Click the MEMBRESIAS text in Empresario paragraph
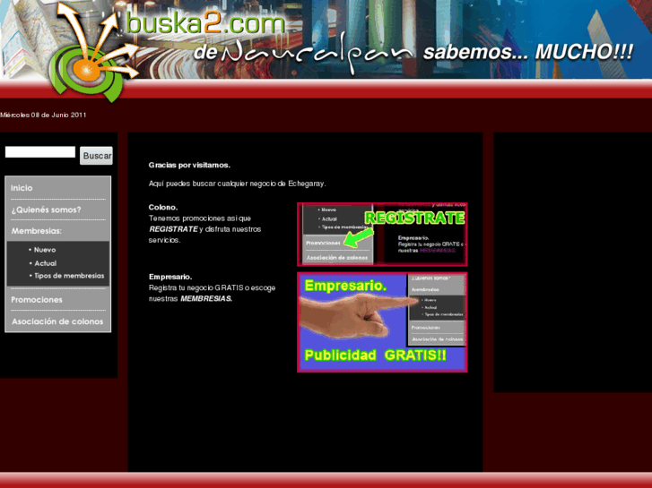The height and width of the screenshot is (488, 652). pyautogui.click(x=206, y=298)
